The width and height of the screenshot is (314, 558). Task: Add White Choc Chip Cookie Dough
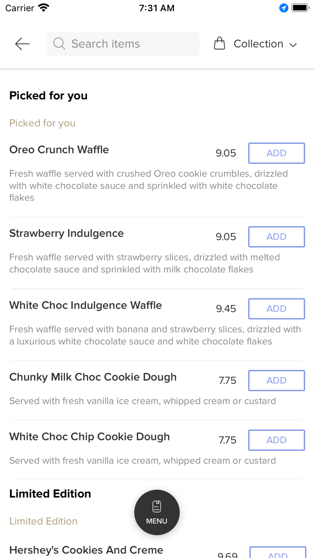(x=276, y=440)
